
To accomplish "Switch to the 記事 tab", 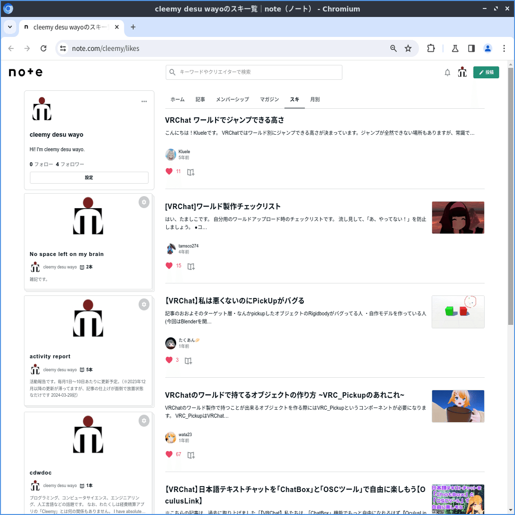I will click(200, 99).
